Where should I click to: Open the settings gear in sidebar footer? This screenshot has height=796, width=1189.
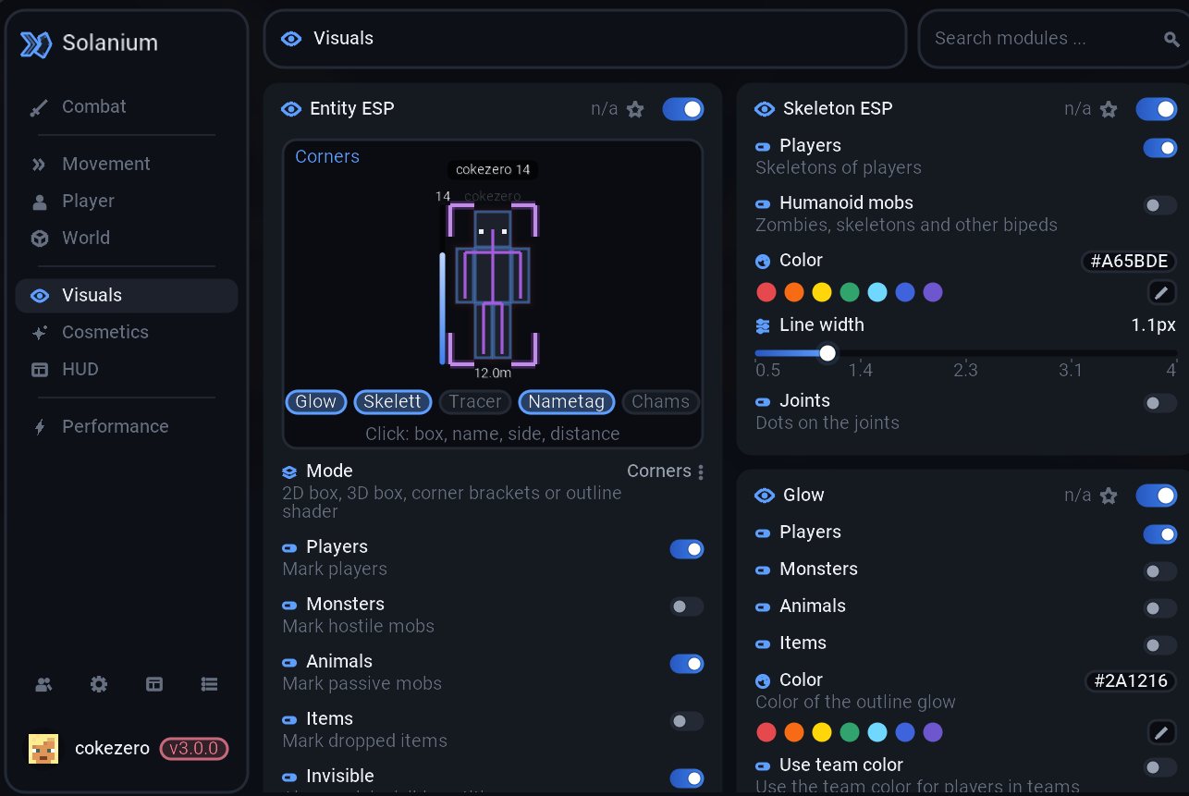99,684
